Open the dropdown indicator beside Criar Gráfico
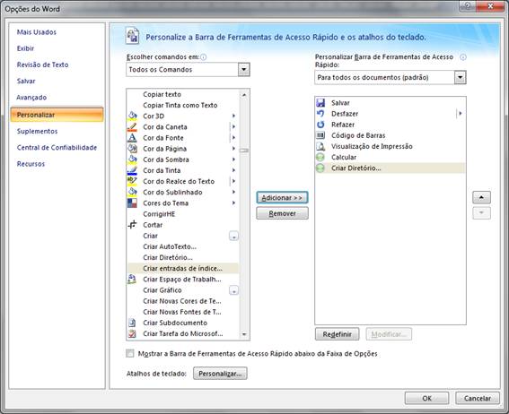The image size is (509, 414). coord(233,290)
